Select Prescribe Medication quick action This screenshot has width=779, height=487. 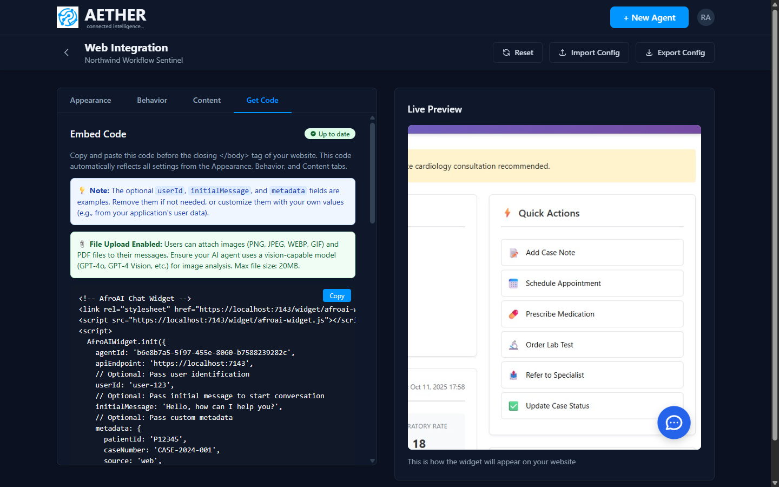point(592,314)
